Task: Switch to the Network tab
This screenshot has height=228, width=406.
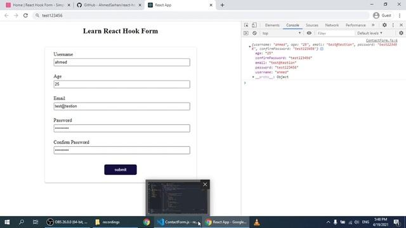Action: point(332,25)
